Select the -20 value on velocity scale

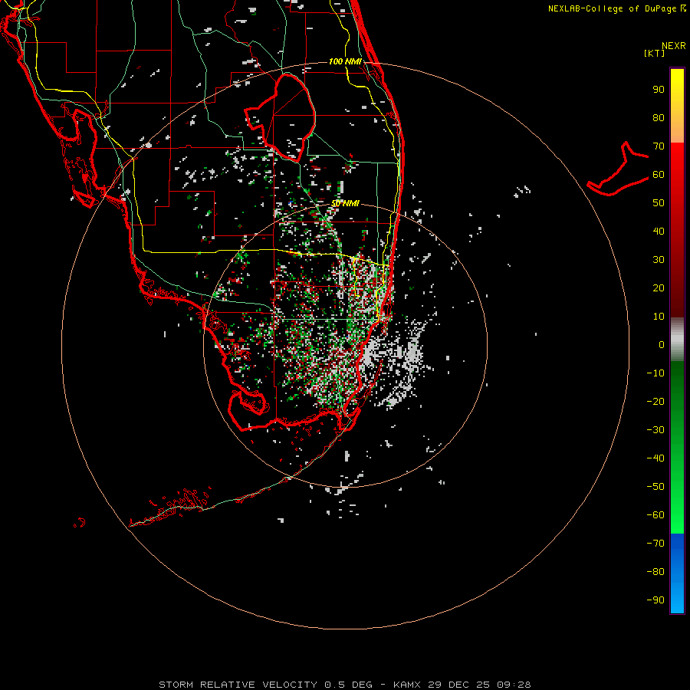[655, 402]
